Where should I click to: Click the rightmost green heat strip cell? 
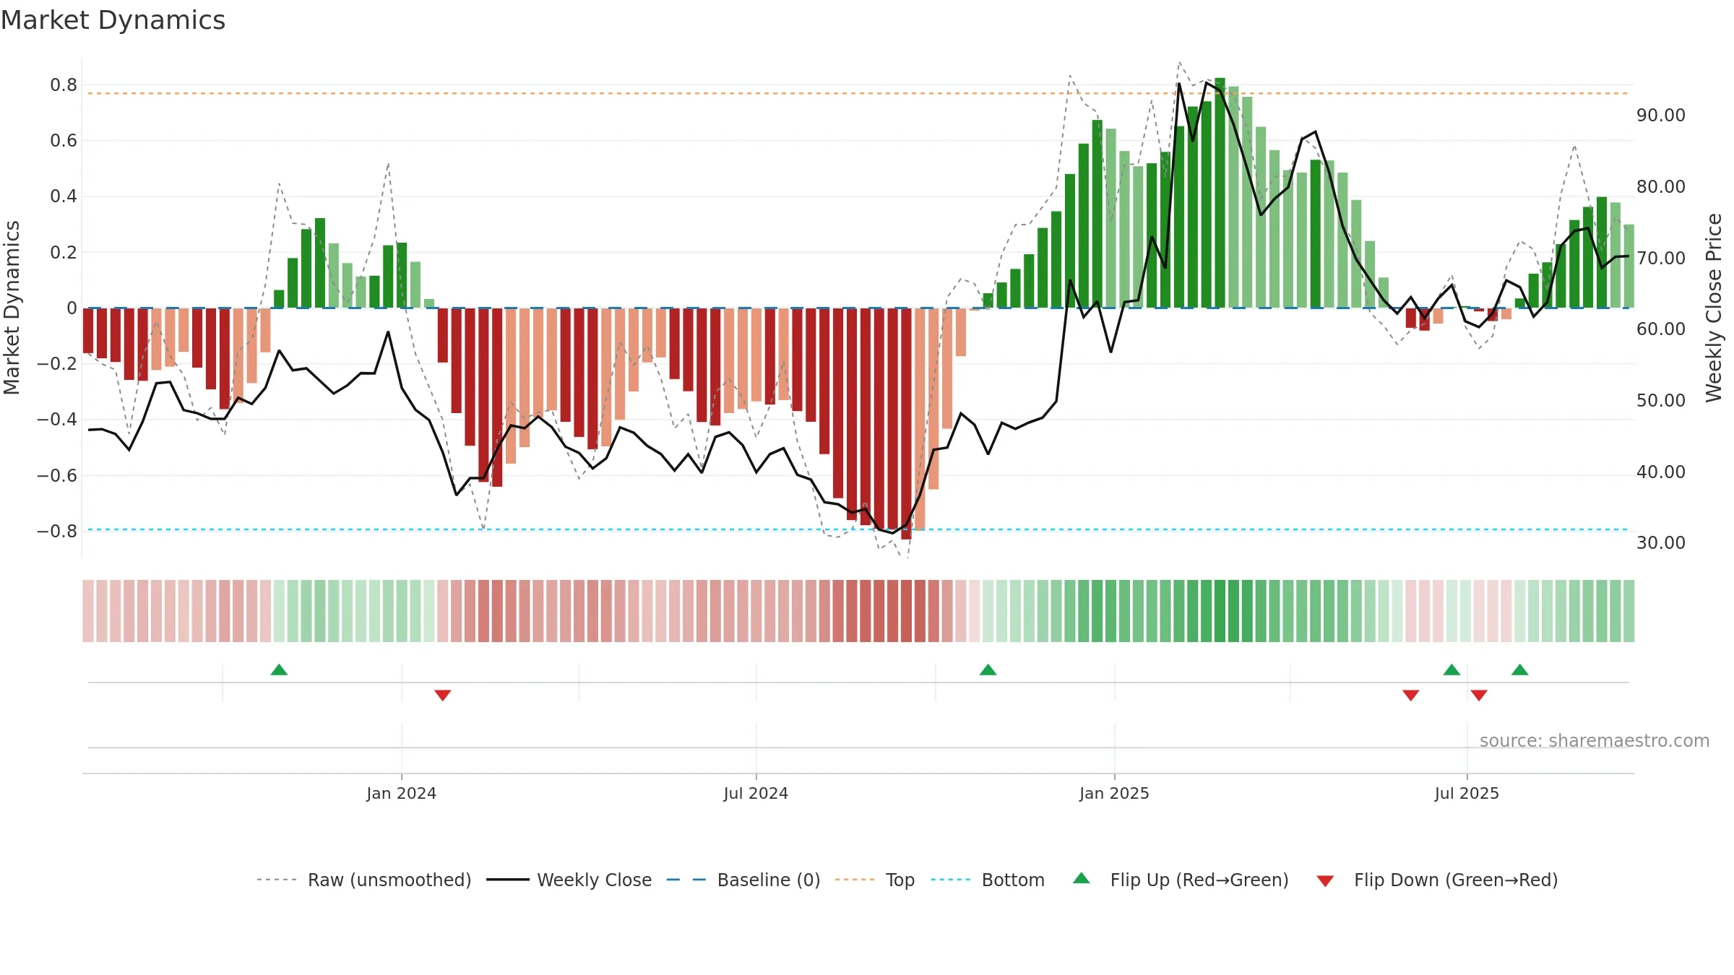pyautogui.click(x=1629, y=611)
